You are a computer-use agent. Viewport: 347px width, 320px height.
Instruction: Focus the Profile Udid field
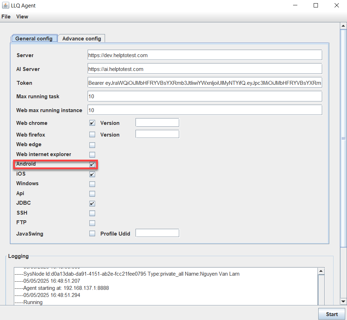coord(157,233)
